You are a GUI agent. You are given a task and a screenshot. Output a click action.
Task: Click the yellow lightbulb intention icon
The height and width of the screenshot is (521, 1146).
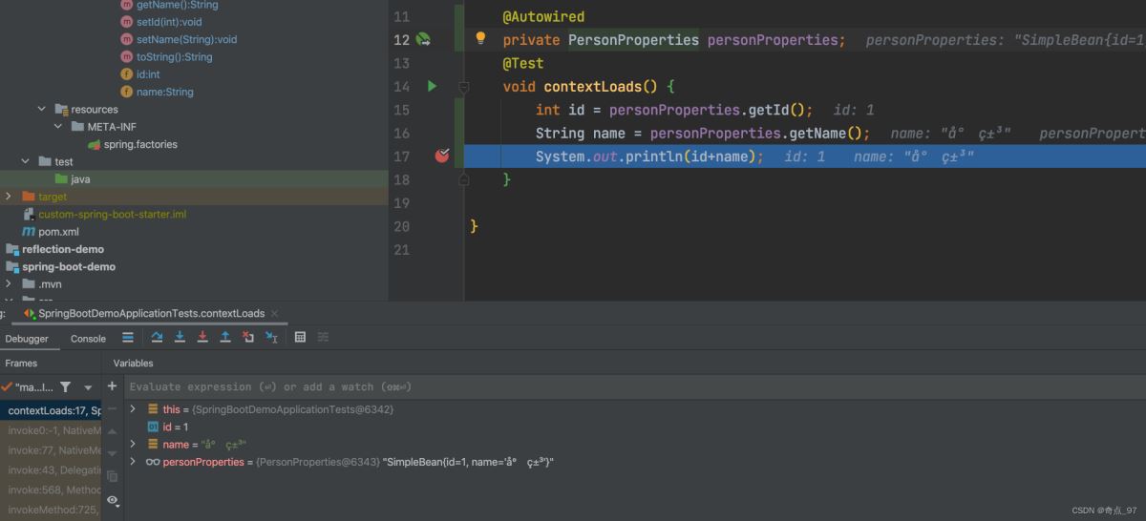(480, 39)
